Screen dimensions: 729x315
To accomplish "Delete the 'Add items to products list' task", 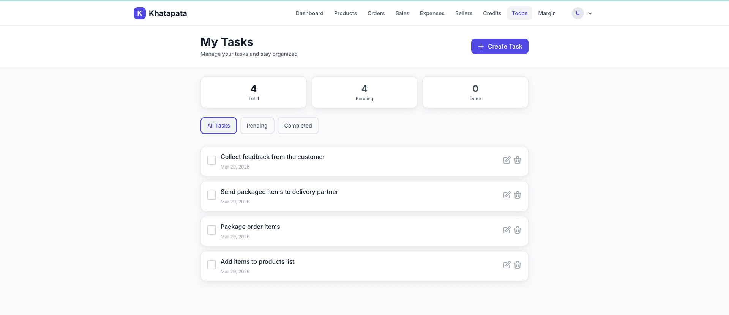I will 518,265.
